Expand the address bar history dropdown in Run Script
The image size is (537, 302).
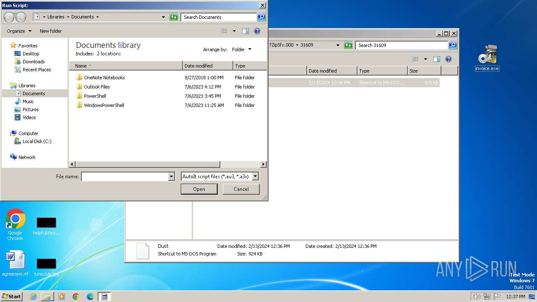(164, 17)
